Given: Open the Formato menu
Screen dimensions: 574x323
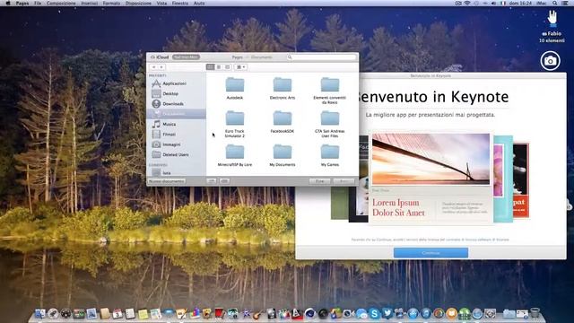Looking at the screenshot, I should 111,3.
